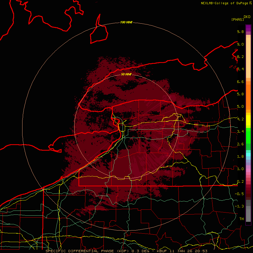Select the 5.8 scale value
The height and width of the screenshot is (253, 253).
(x=240, y=94)
